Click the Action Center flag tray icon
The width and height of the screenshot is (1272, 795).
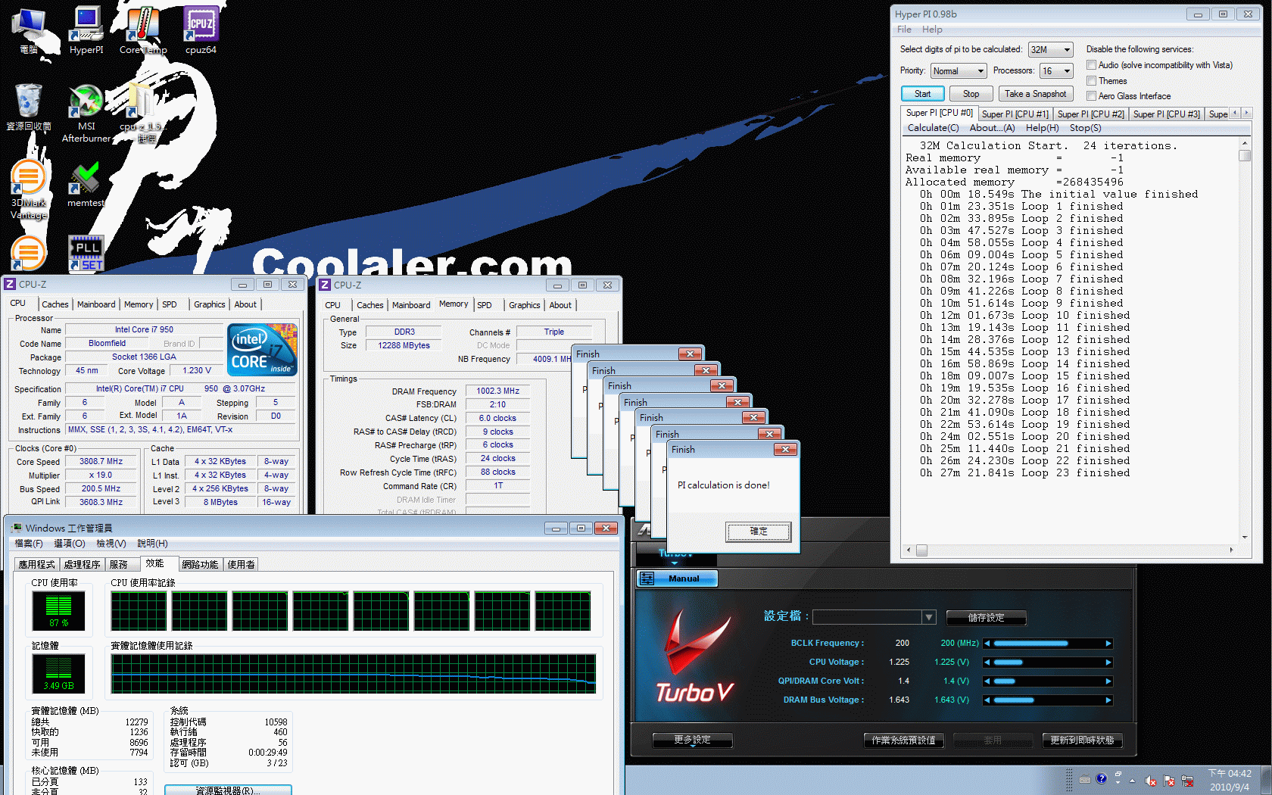1169,781
